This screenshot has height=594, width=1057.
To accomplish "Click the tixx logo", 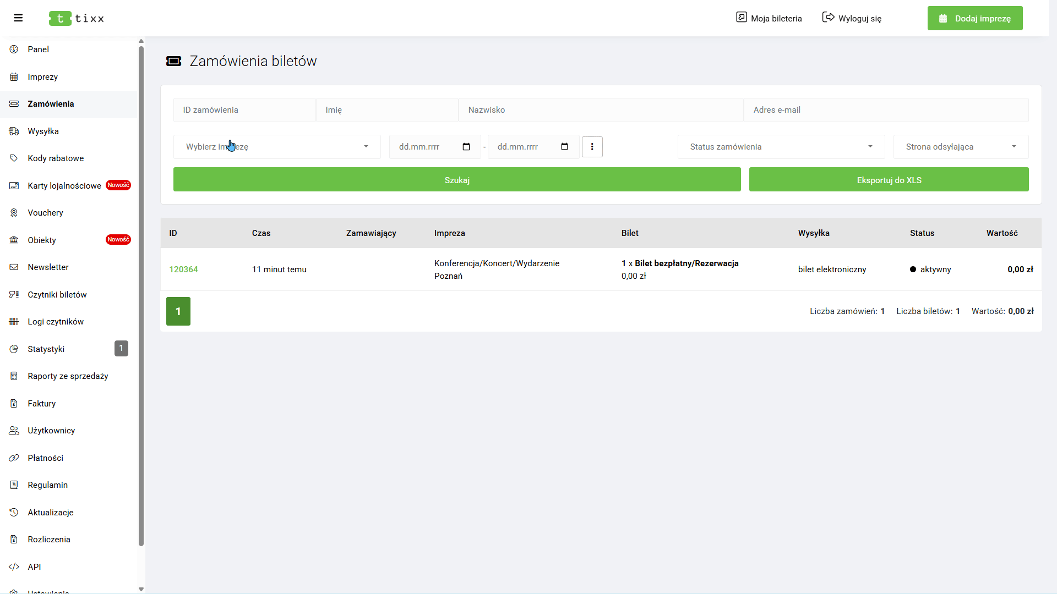I will pos(77,18).
